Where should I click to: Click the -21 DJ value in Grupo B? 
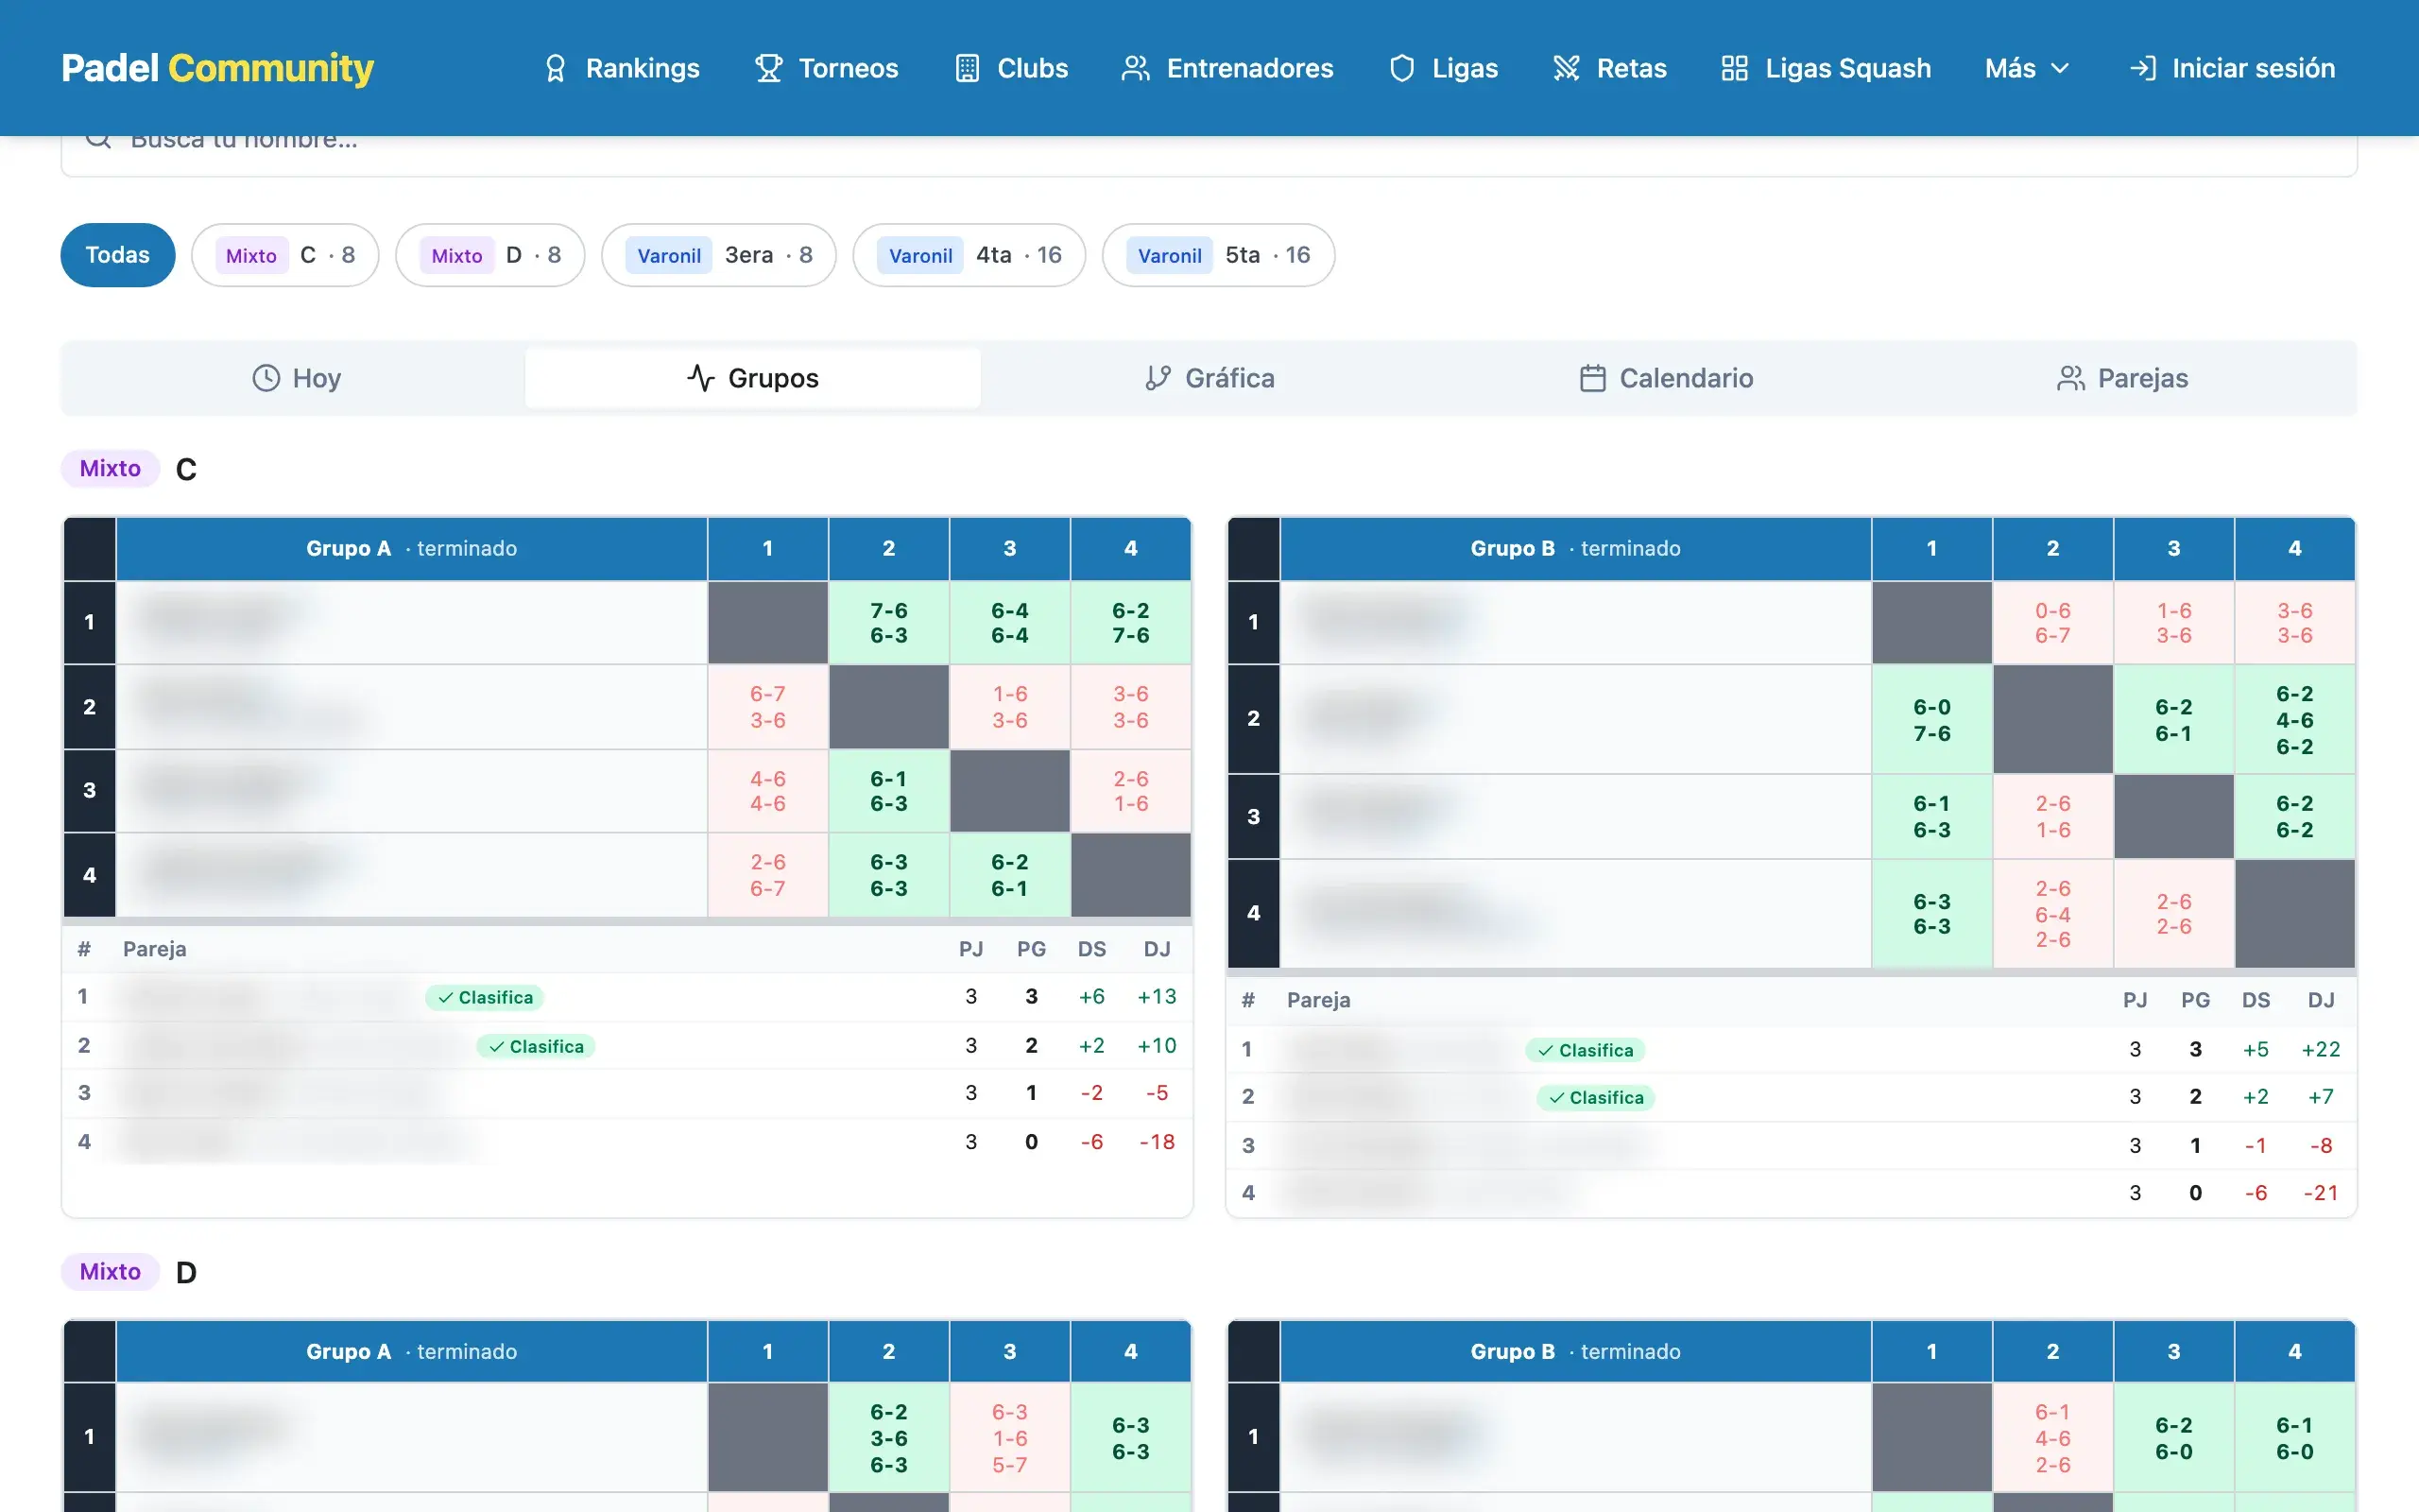pyautogui.click(x=2321, y=1193)
